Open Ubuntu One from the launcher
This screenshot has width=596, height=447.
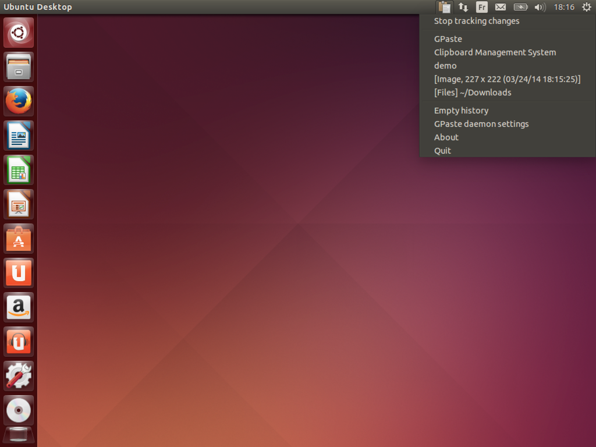coord(19,273)
